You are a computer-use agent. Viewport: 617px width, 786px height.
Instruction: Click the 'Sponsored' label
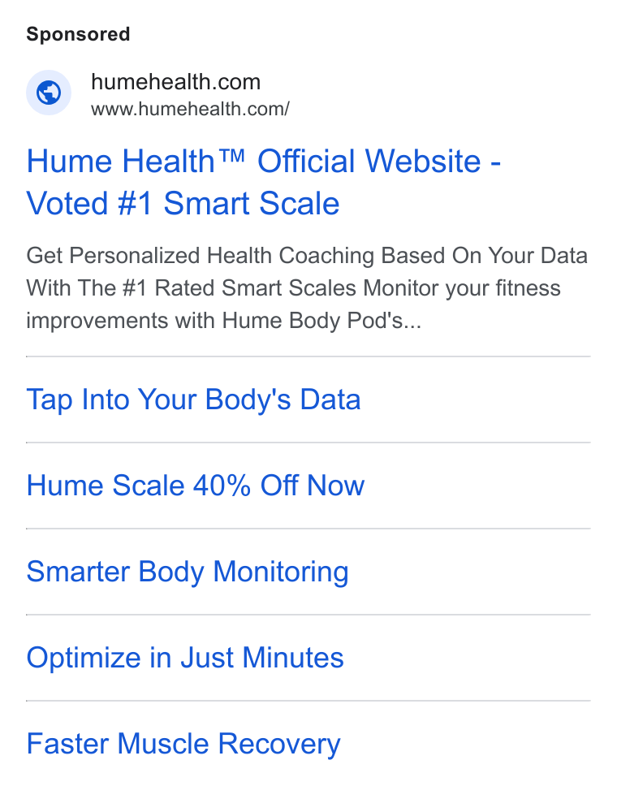point(78,35)
